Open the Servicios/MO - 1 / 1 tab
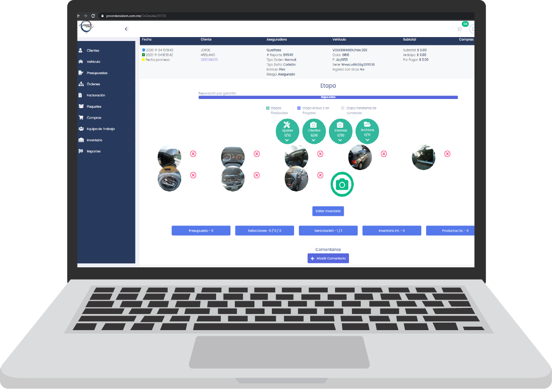This screenshot has width=552, height=389. (x=328, y=231)
